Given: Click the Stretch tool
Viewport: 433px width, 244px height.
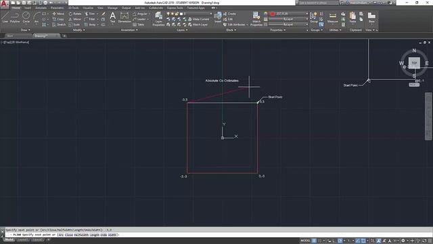Looking at the screenshot, I should [59, 24].
